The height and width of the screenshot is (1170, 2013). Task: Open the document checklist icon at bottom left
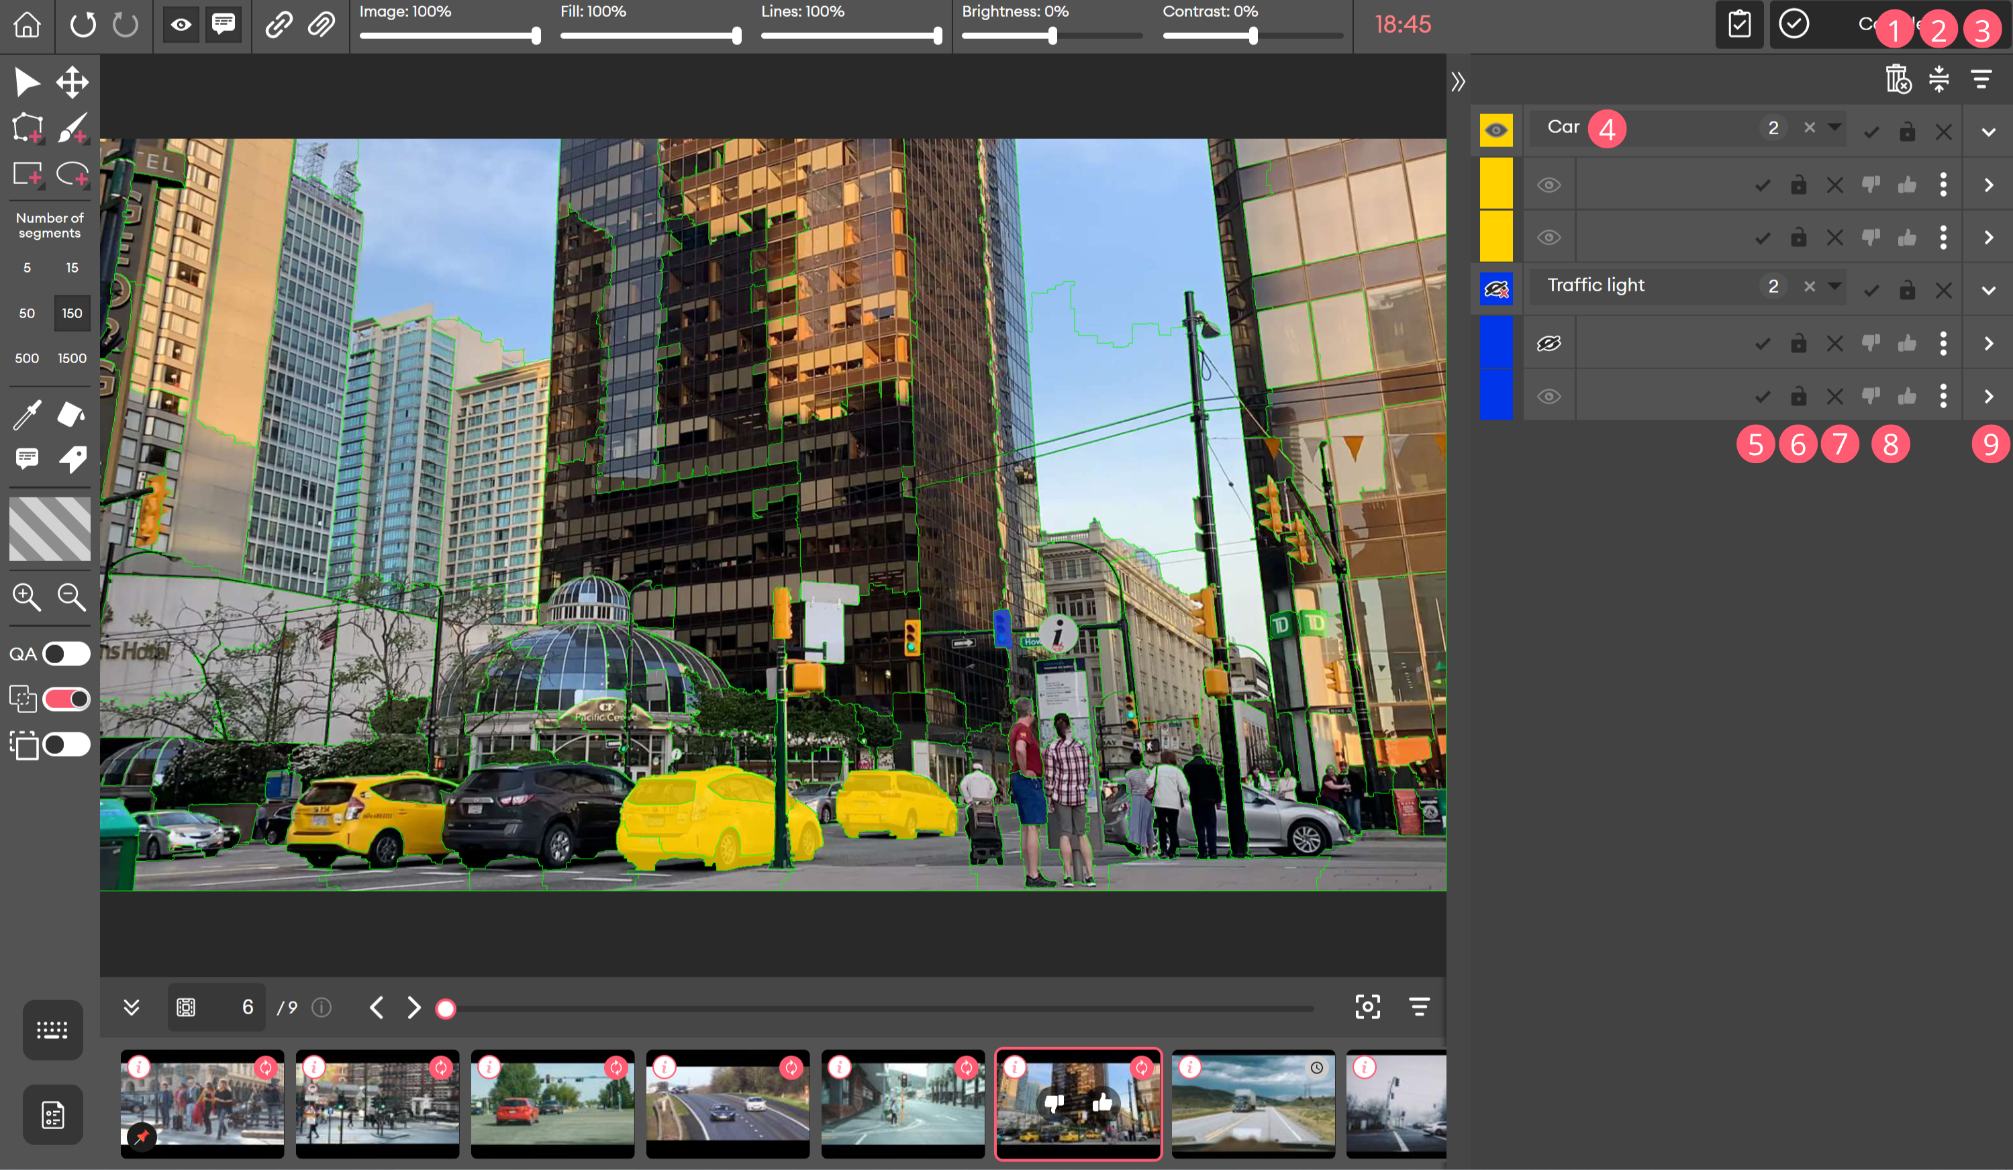(53, 1115)
